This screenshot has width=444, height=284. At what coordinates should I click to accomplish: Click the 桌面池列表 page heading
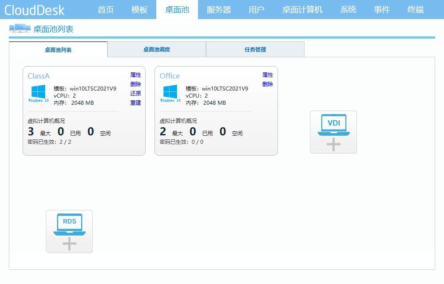53,29
